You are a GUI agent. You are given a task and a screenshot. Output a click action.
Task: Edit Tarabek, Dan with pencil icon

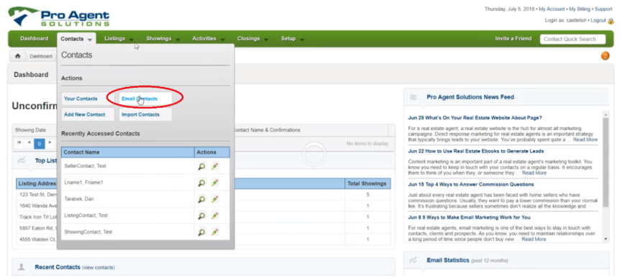click(x=215, y=200)
